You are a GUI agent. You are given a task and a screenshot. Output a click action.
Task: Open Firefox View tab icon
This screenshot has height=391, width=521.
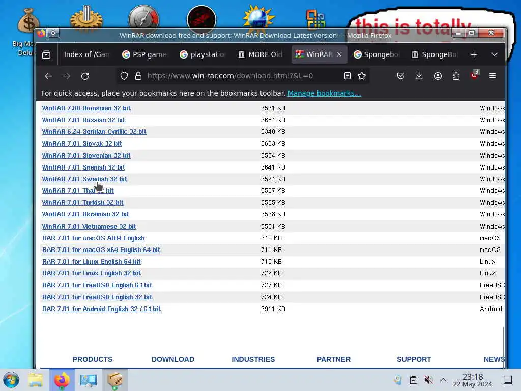click(46, 54)
